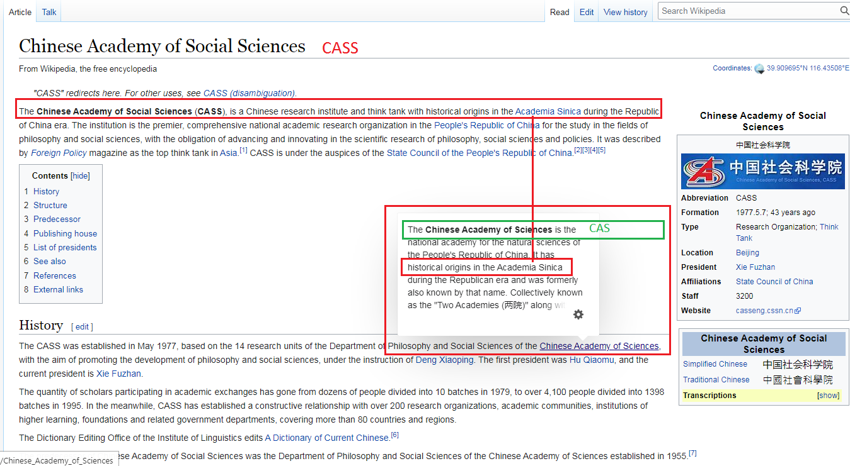The image size is (850, 466).
Task: Hide the Contents box
Action: coord(80,176)
